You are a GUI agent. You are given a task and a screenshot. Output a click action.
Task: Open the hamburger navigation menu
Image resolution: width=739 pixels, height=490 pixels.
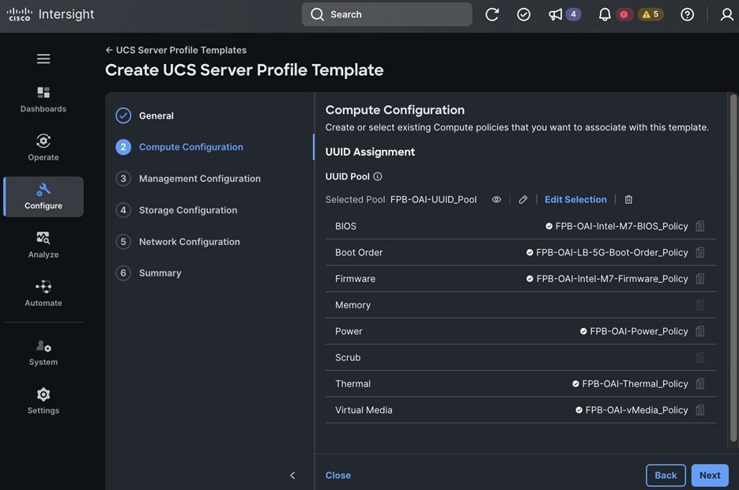pyautogui.click(x=43, y=59)
